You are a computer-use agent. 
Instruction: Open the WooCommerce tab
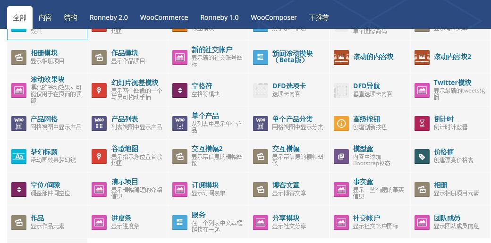click(164, 17)
